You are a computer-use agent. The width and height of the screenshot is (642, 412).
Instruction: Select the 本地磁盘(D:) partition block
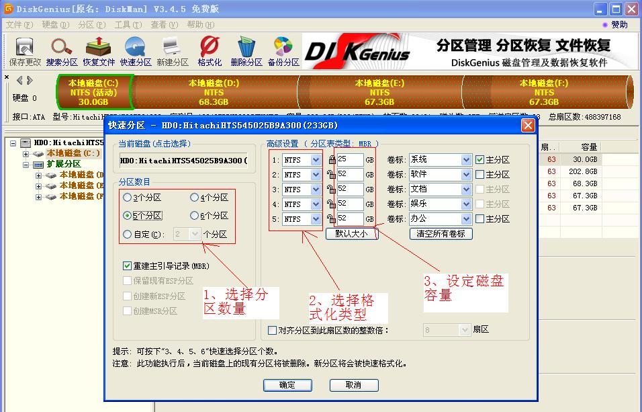pos(213,92)
